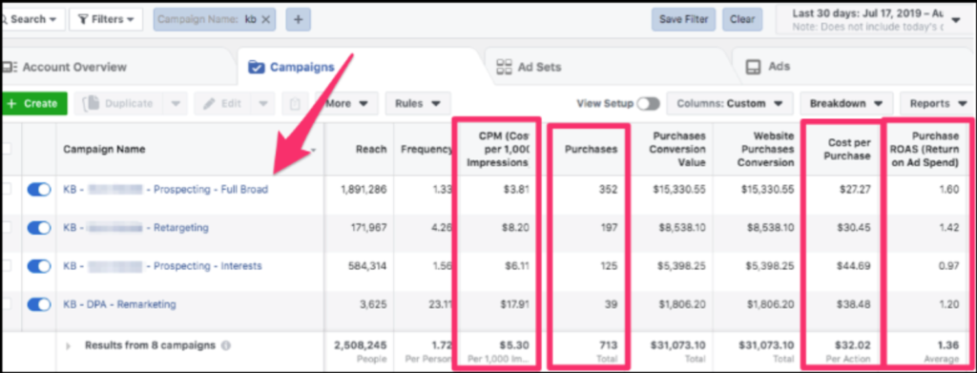The image size is (977, 373).
Task: Click the Duplicate button
Action: tap(118, 103)
